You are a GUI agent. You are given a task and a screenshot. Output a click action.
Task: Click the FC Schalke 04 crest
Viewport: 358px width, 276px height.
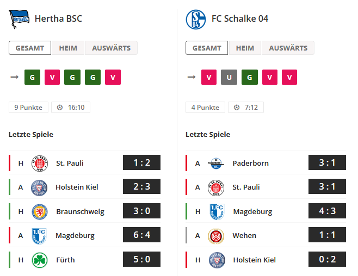coord(196,20)
